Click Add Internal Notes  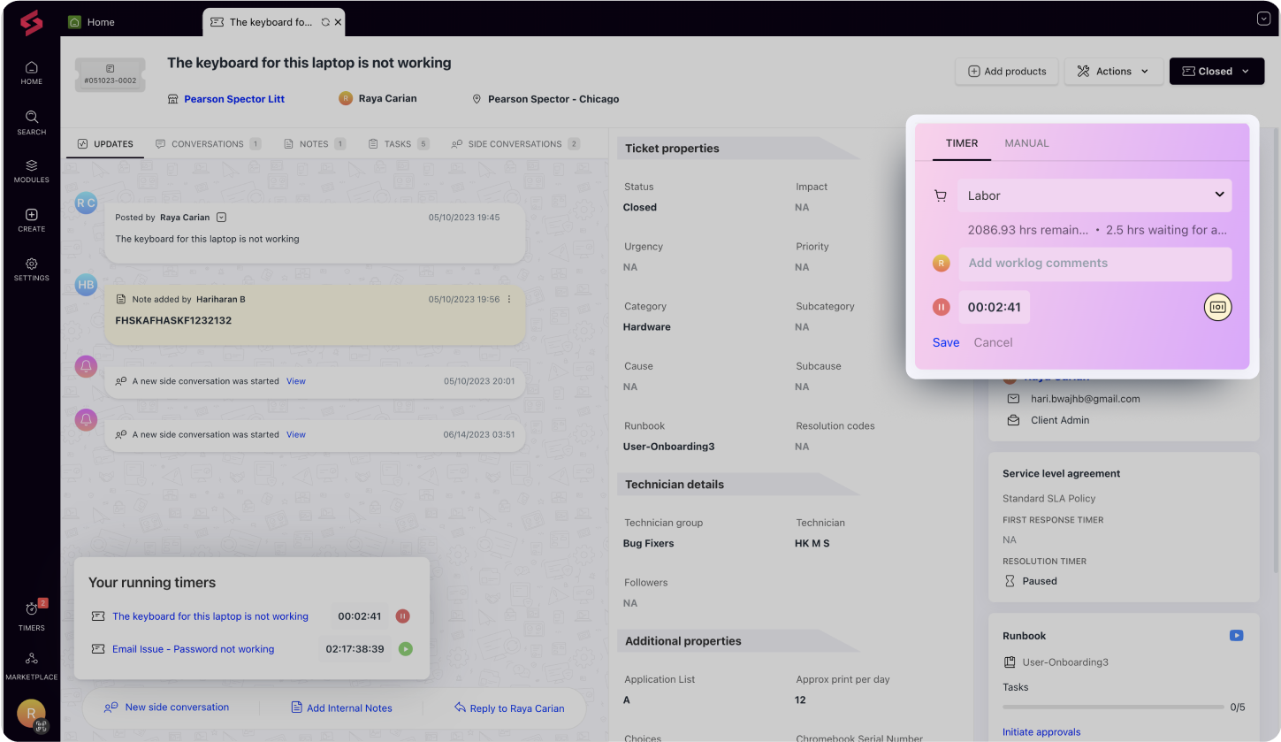tap(341, 708)
